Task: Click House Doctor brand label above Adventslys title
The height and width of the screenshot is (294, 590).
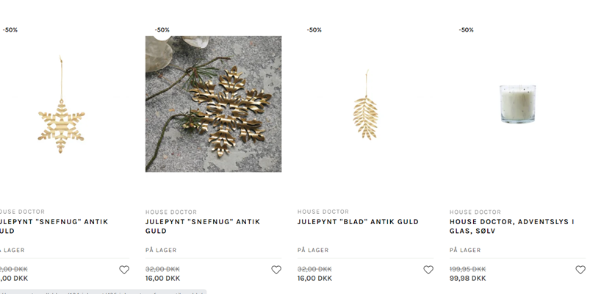Action: point(475,212)
